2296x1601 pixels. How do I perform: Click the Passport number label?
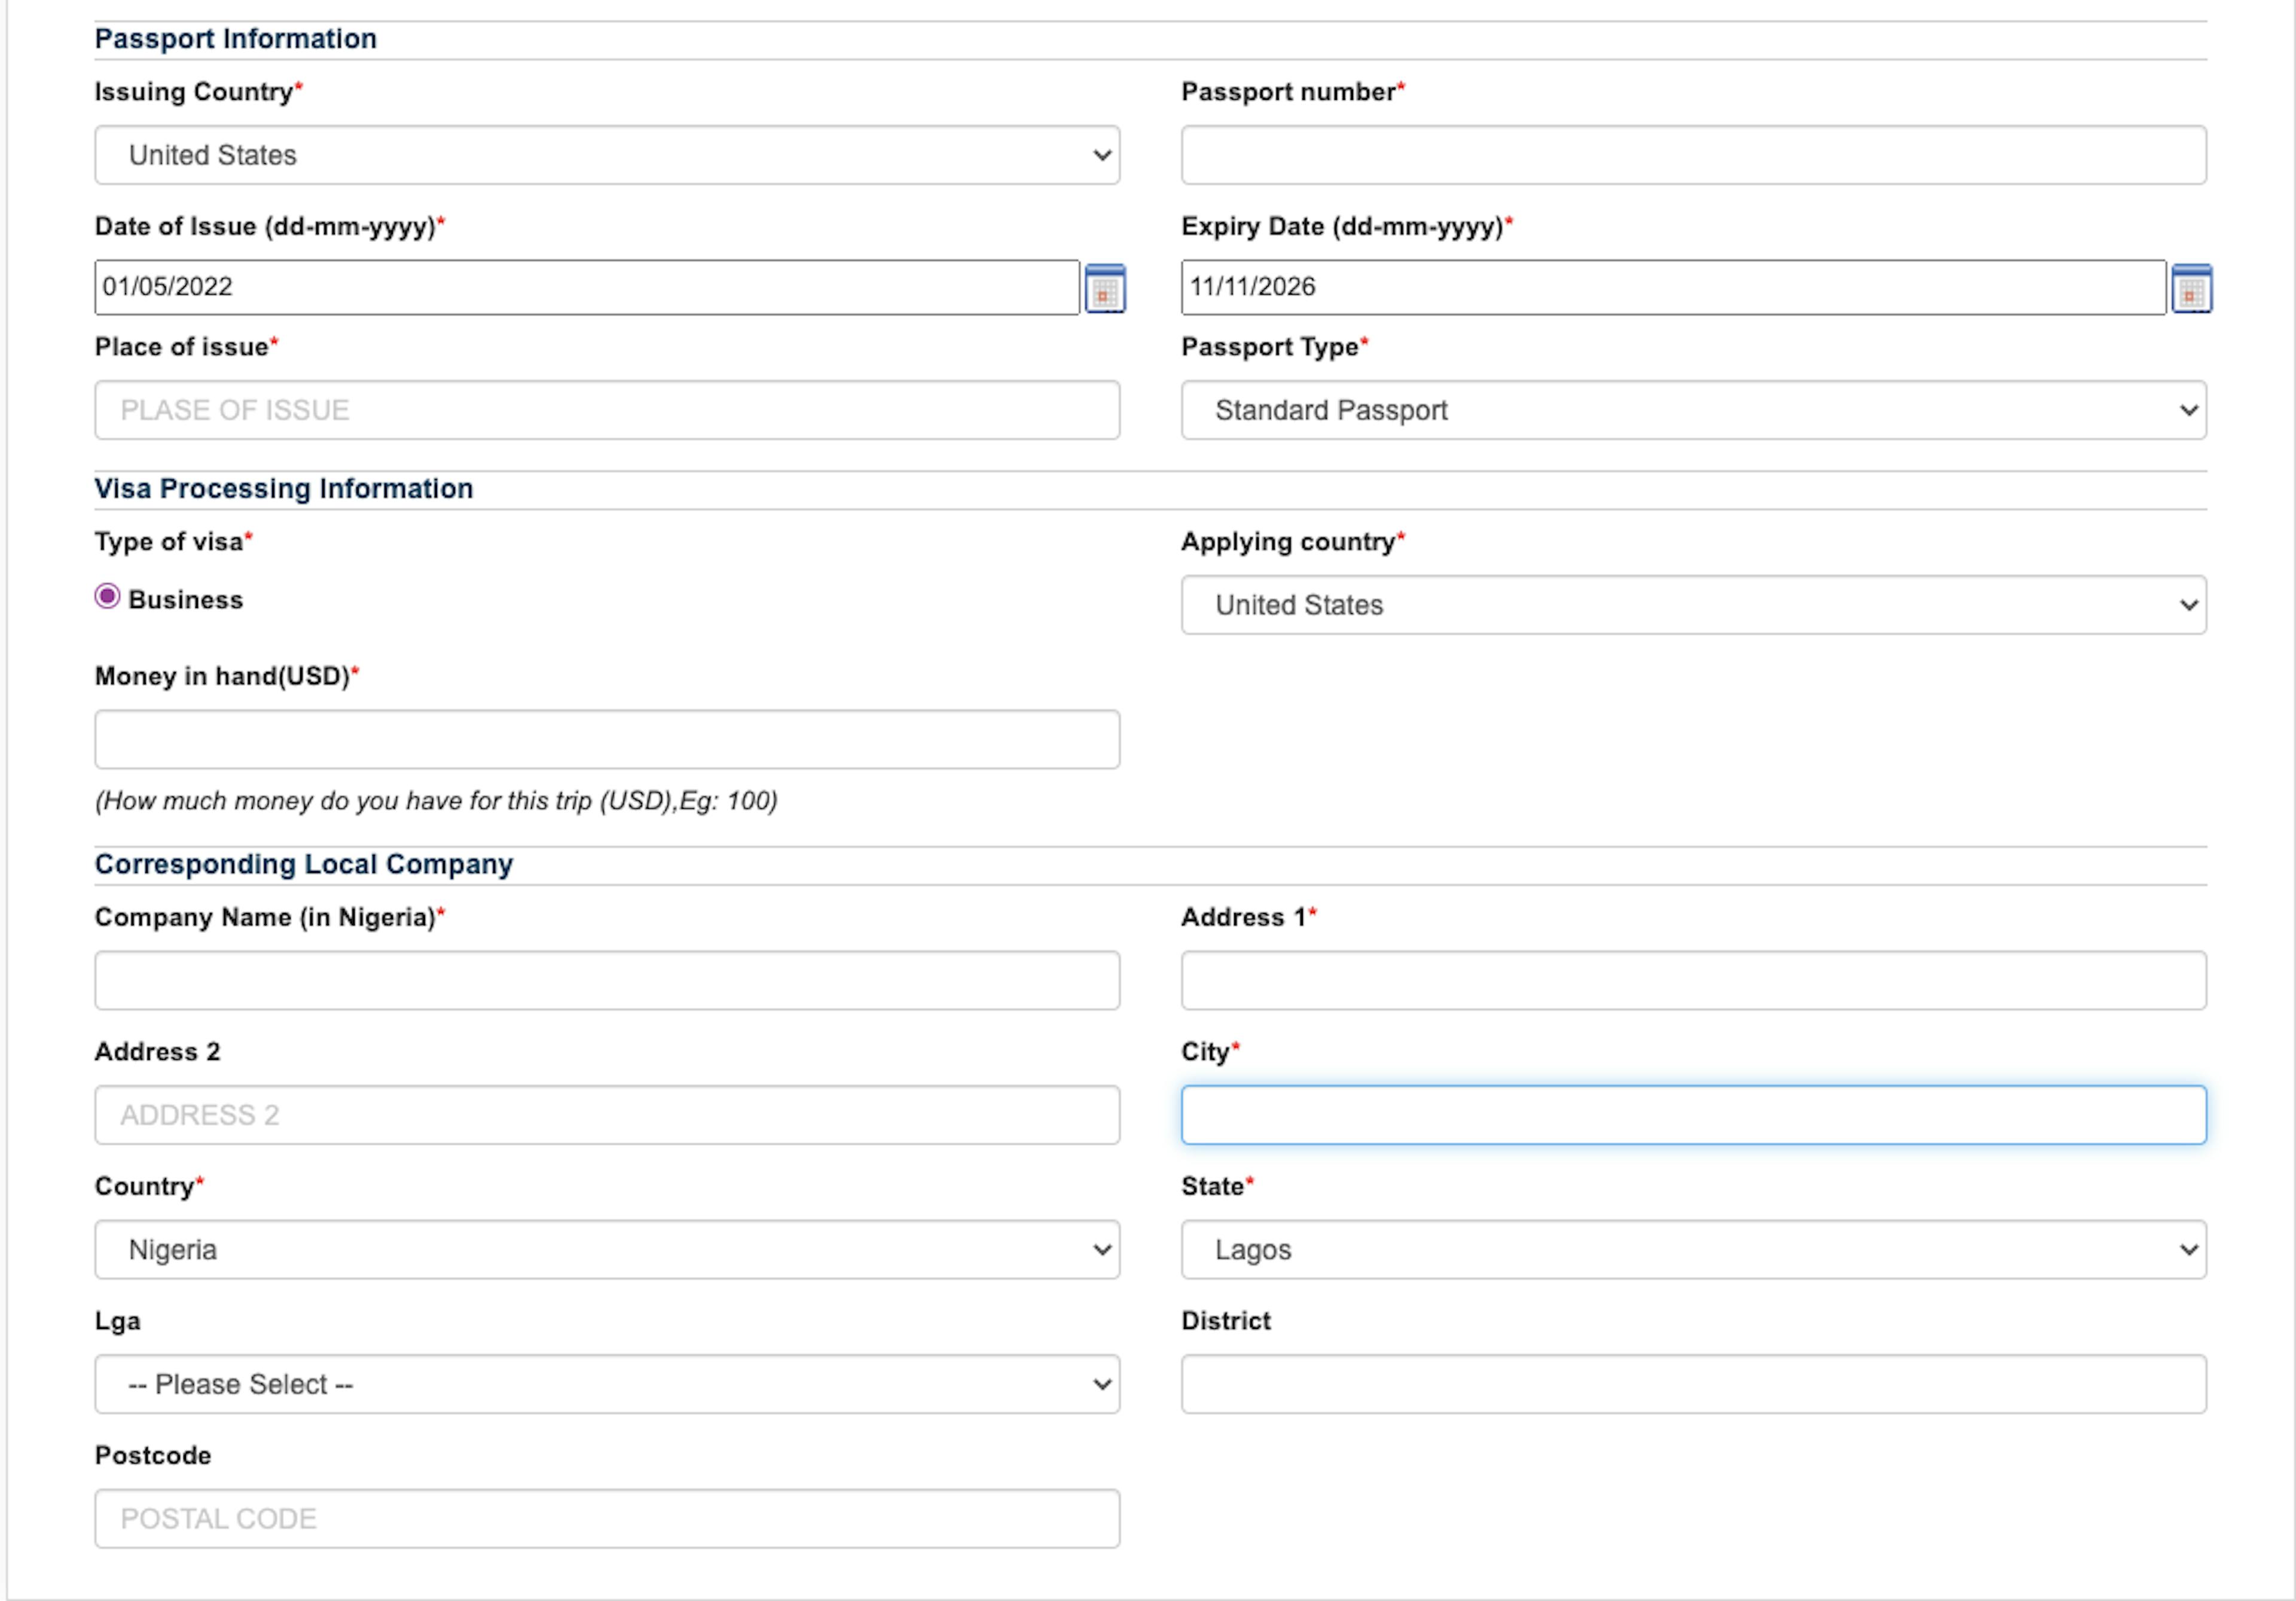coord(1292,92)
